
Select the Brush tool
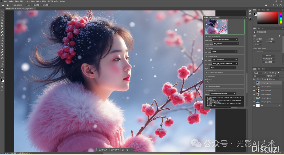[2, 35]
